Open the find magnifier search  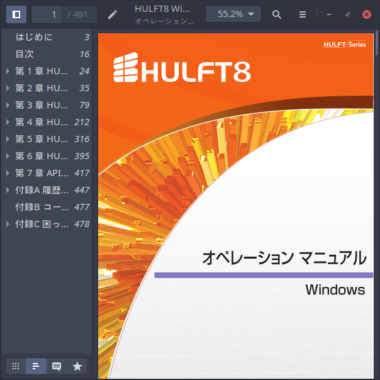point(277,14)
